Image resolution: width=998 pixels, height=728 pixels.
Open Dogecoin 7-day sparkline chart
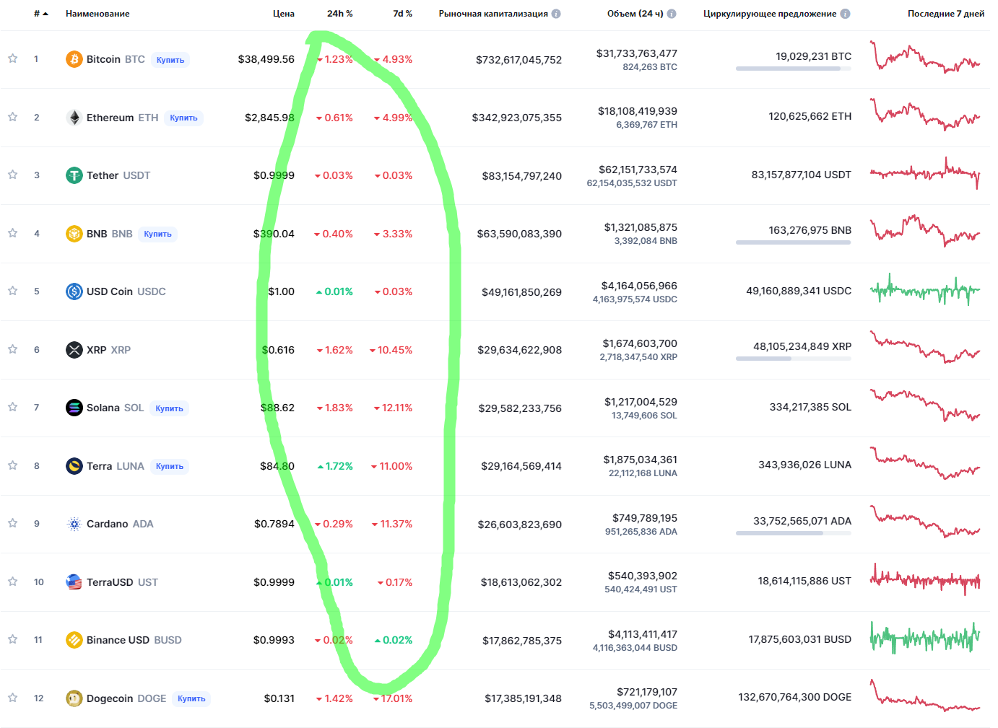coord(925,696)
